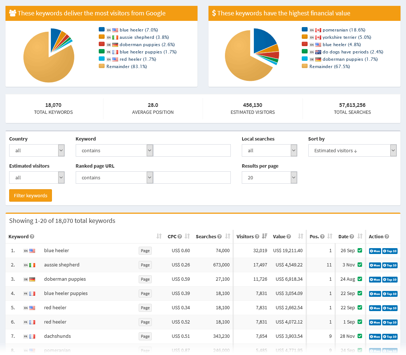Toggle the green checkmark on the 28 Nov row

pyautogui.click(x=360, y=336)
